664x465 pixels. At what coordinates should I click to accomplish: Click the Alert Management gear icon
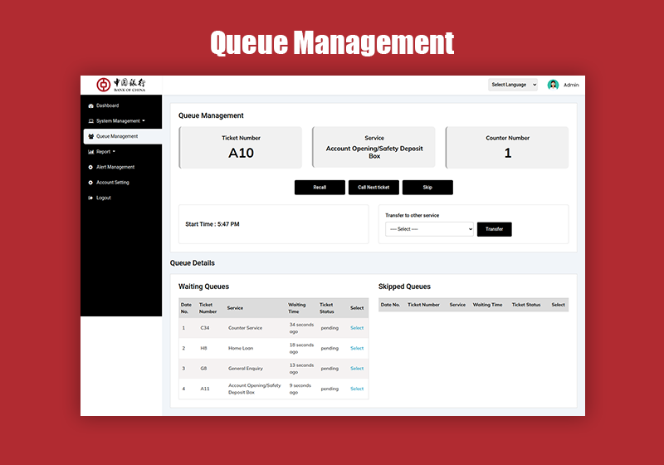(90, 167)
